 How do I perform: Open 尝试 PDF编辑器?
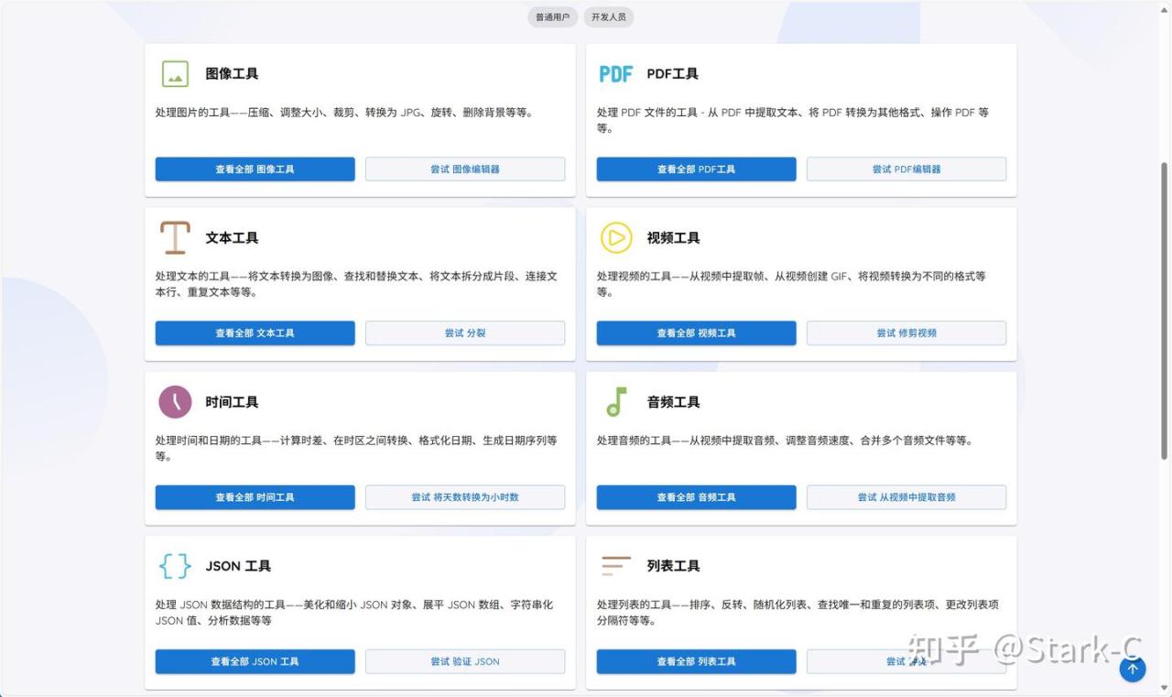[x=906, y=169]
